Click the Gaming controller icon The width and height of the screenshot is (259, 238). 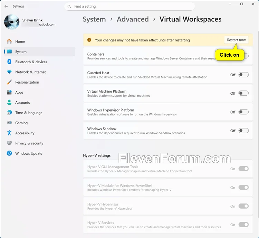pos(9,123)
